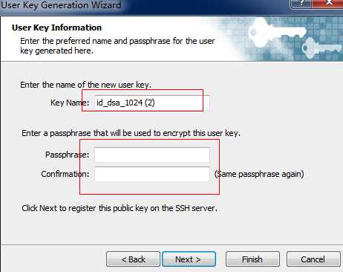Click the large white key graphic

pyautogui.click(x=277, y=32)
